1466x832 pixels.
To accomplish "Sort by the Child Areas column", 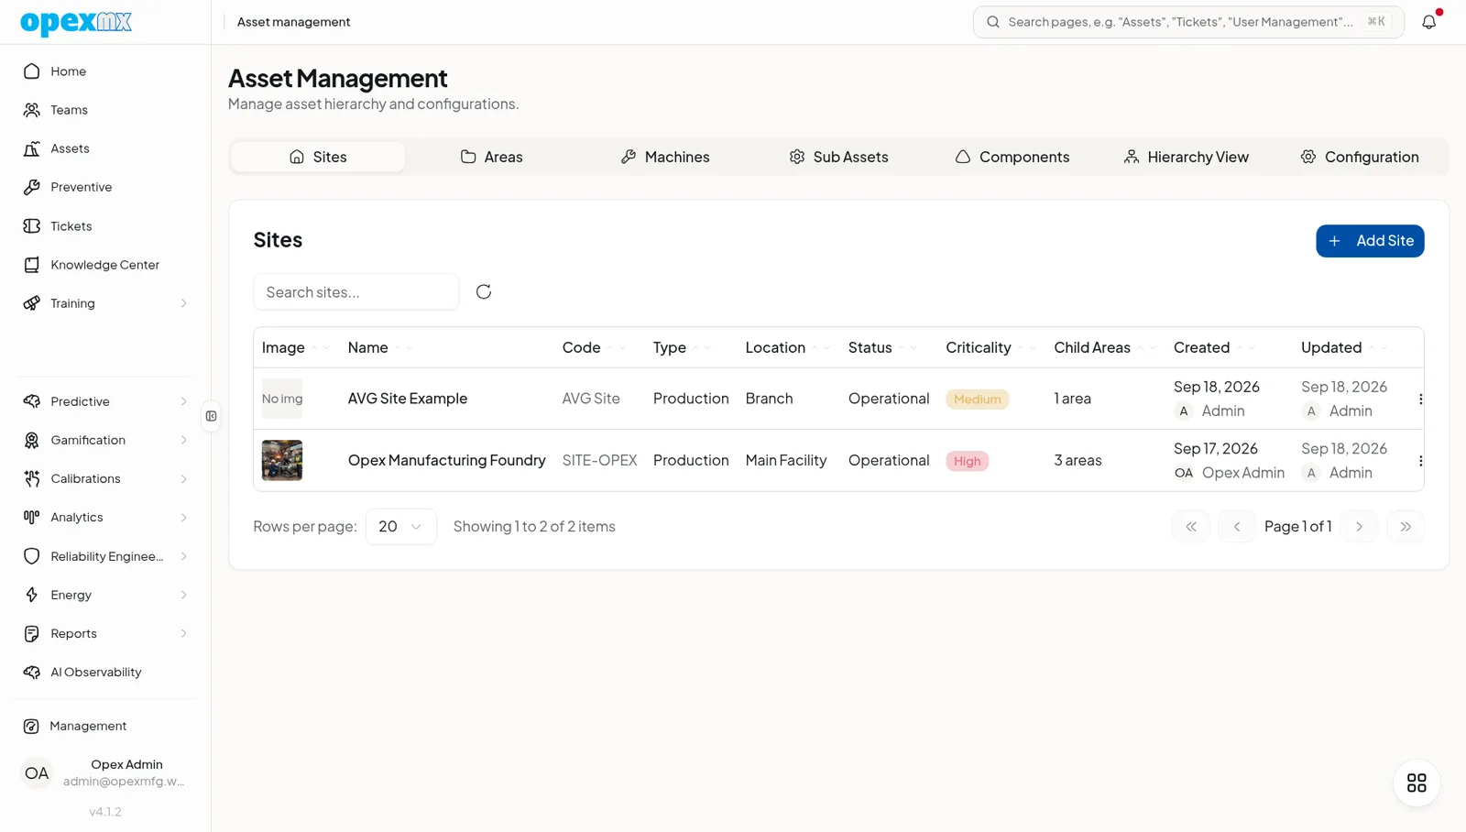I will tap(1104, 347).
